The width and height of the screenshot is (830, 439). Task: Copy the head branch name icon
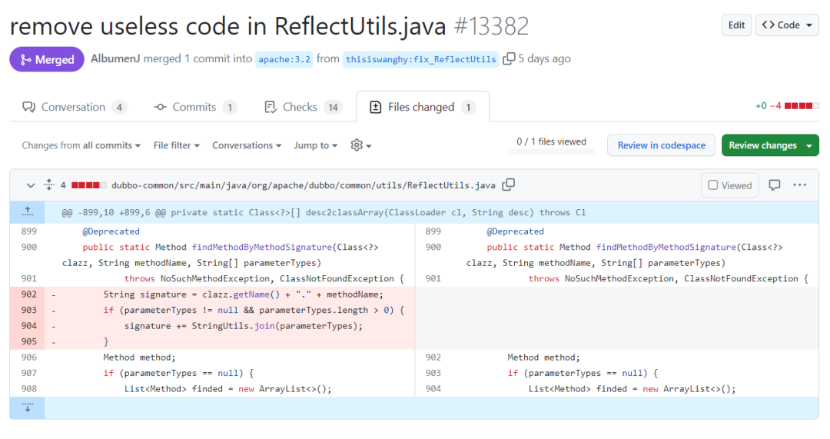tap(509, 58)
